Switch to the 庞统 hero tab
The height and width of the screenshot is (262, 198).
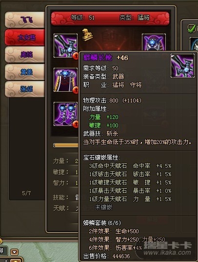point(25,55)
